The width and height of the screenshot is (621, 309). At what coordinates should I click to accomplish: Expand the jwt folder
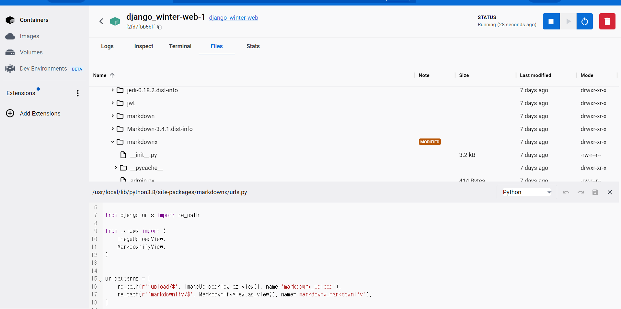click(x=112, y=103)
